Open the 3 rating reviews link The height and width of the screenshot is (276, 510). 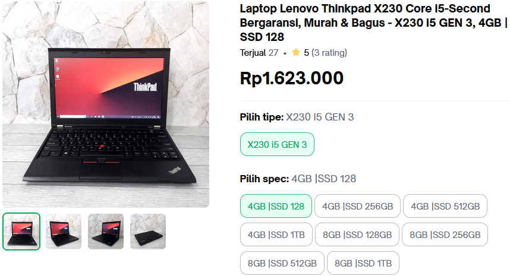[329, 53]
